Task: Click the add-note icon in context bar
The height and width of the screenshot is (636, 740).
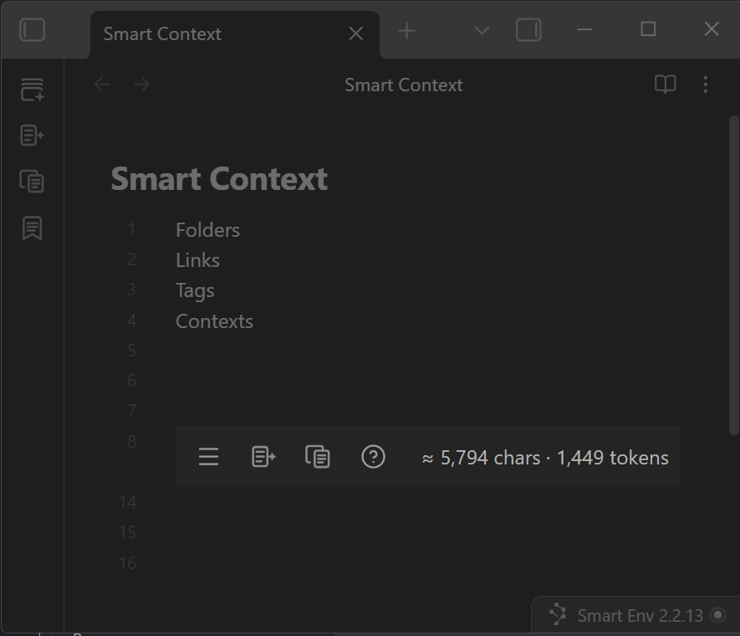Action: click(263, 457)
